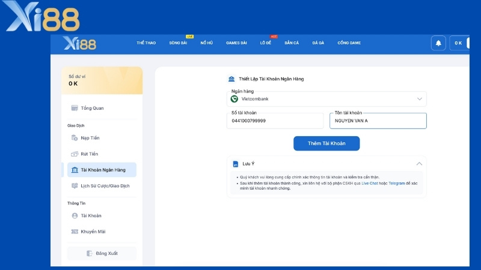
Task: Click the Nạp Tiền coins icon
Action: pos(75,138)
